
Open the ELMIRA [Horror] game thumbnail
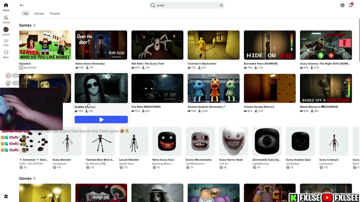point(101,88)
